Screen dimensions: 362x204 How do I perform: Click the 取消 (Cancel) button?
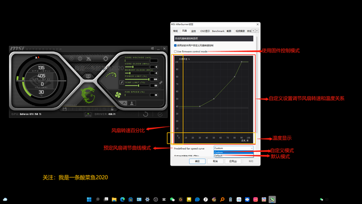point(215,161)
